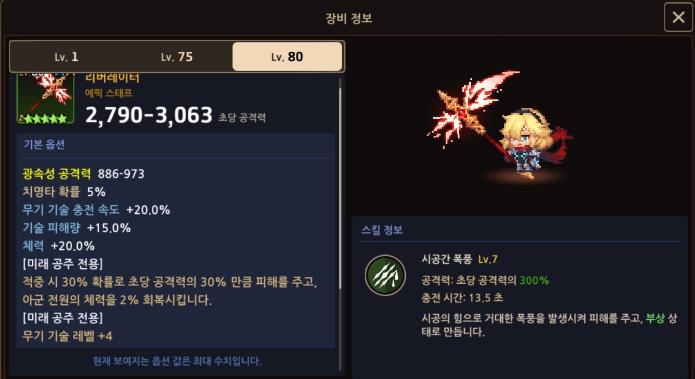Tap the 체력 +20.0% option line
Viewport: 695px width, 379px height.
point(58,246)
